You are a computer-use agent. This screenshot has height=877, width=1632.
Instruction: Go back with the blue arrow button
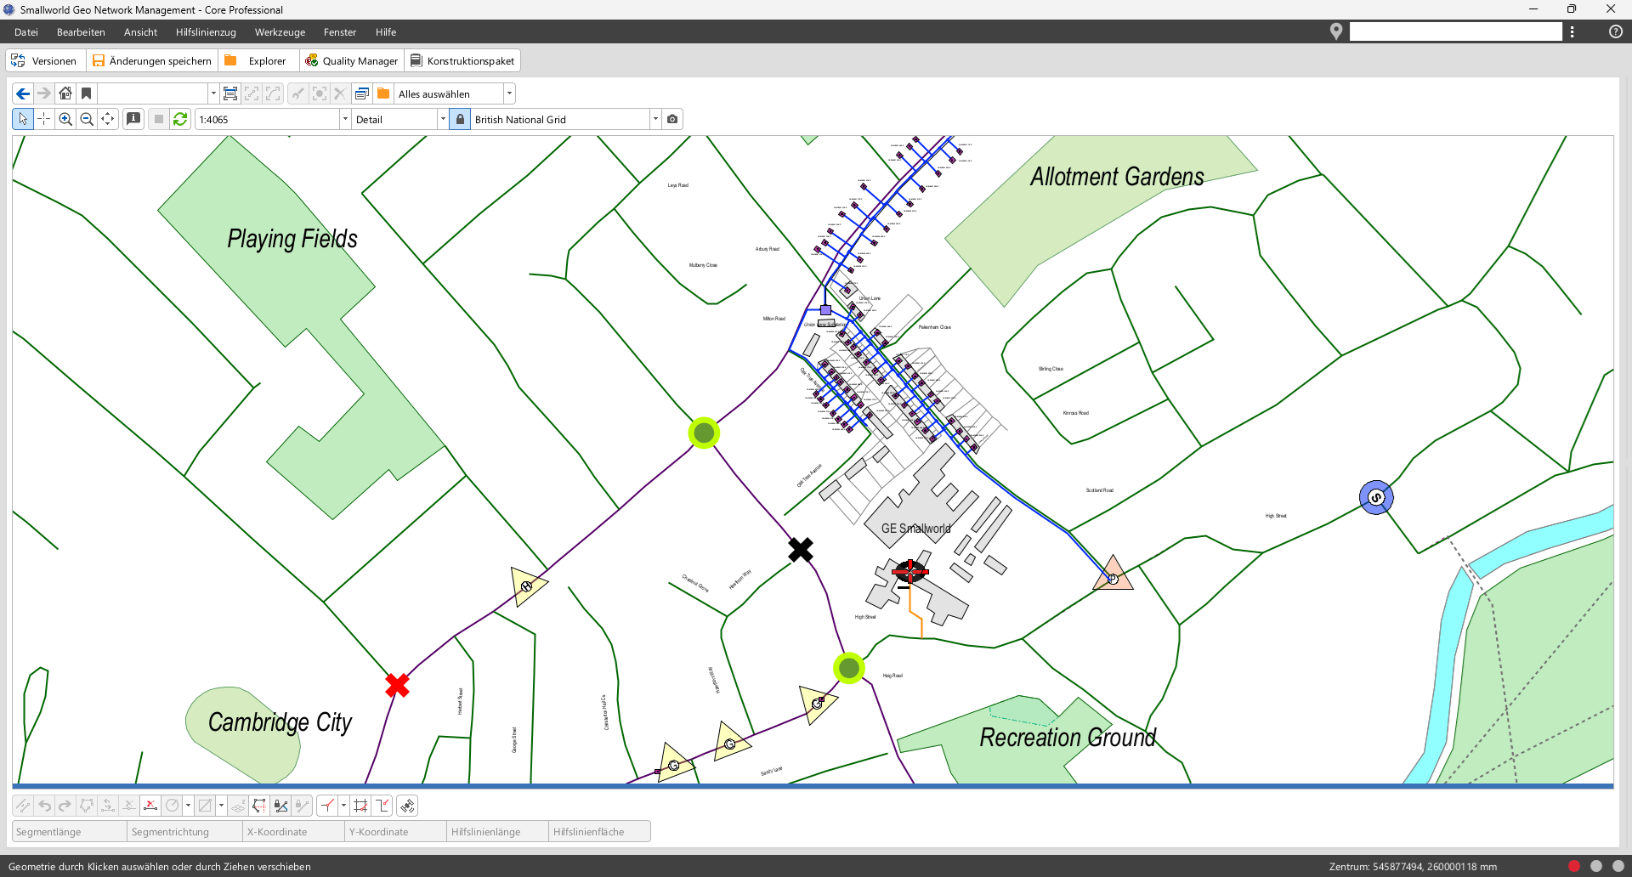(23, 93)
